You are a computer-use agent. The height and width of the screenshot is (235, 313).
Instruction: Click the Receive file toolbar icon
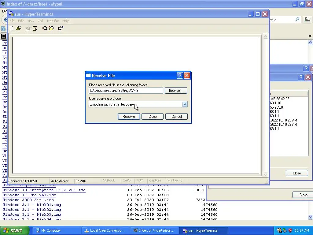click(x=51, y=28)
